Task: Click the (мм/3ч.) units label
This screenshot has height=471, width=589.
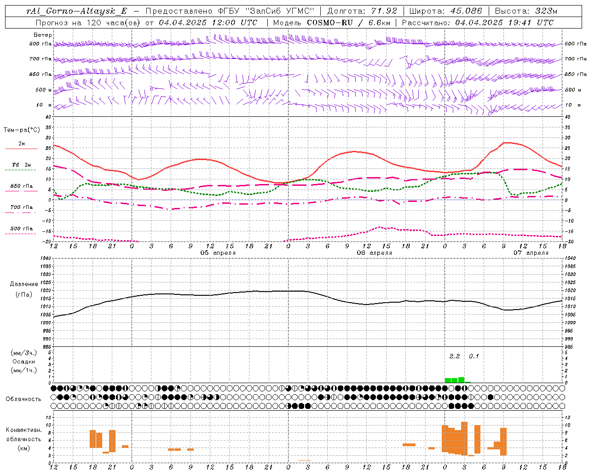Action: point(24,353)
